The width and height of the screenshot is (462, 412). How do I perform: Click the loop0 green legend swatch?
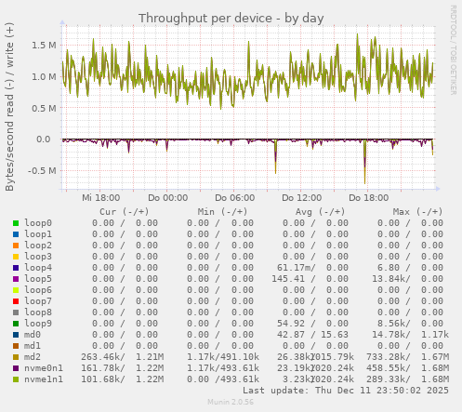point(16,223)
